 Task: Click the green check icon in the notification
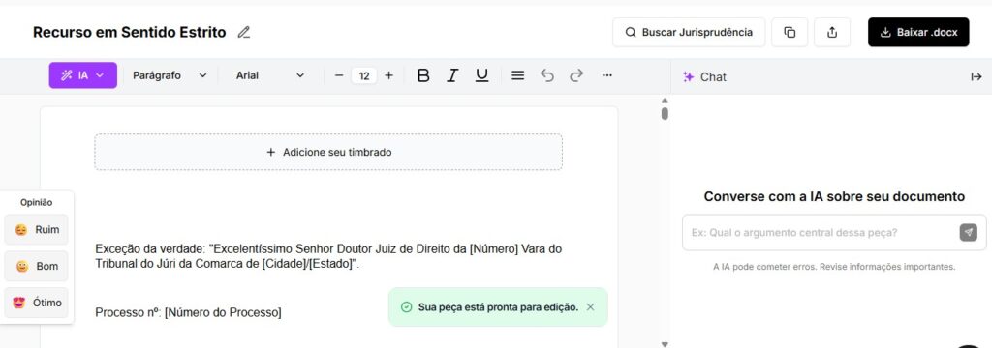[x=407, y=307]
